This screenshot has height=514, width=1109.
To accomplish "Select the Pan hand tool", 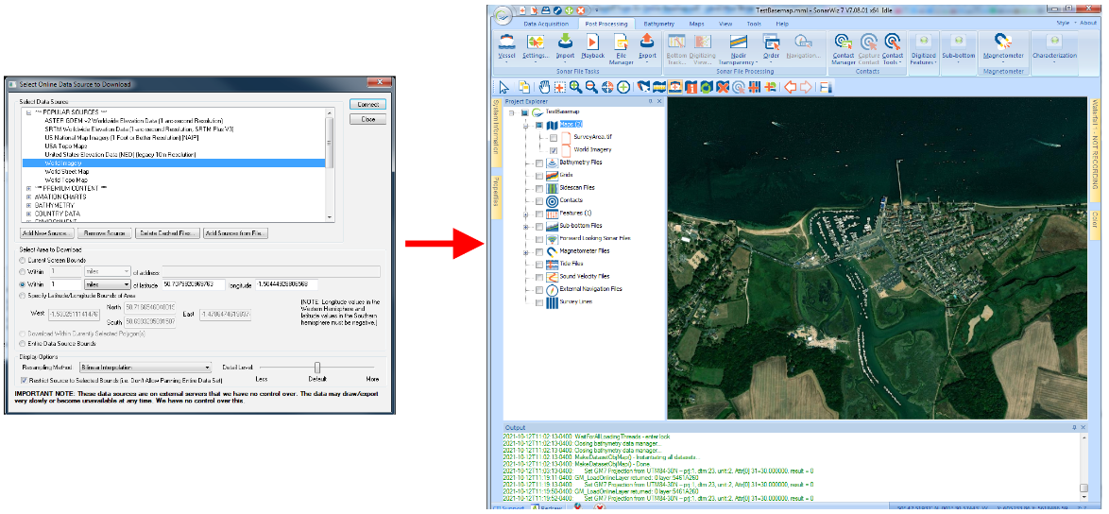I will [545, 87].
